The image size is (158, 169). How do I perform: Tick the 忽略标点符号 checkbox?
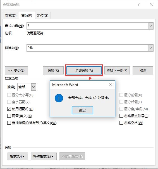[x=121, y=116]
